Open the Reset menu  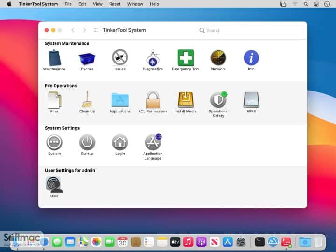[115, 4]
